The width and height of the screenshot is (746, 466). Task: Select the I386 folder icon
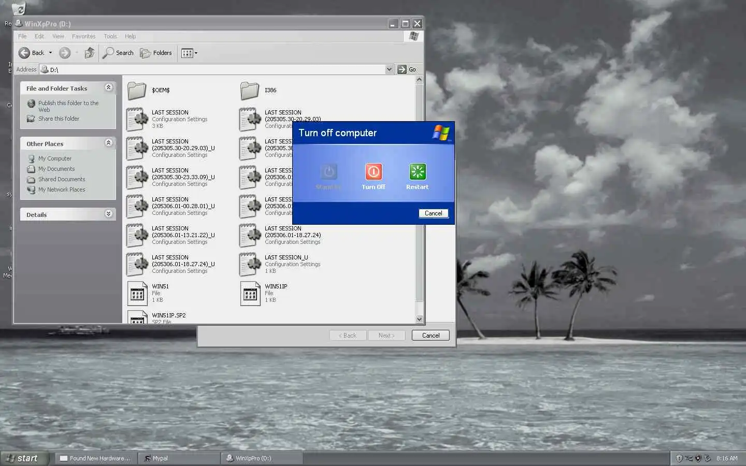(250, 91)
